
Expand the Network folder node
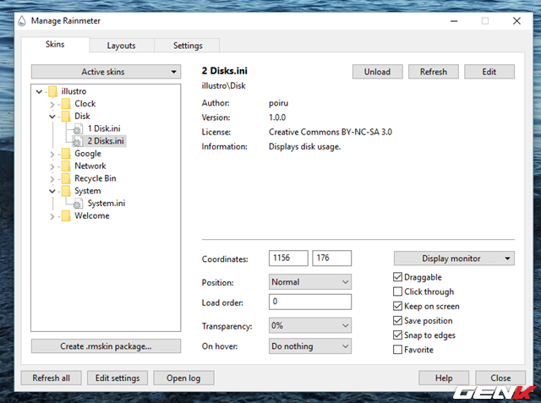point(52,166)
